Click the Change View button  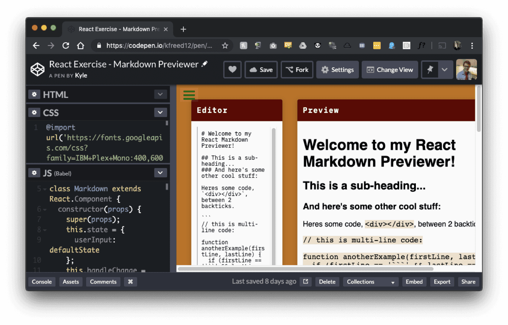click(x=390, y=69)
